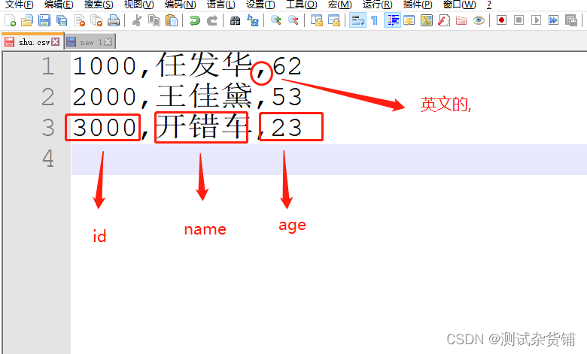Click the text 1000 on line 1
This screenshot has width=587, height=354.
[x=105, y=67]
